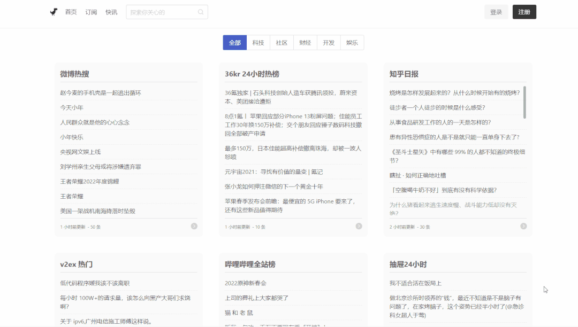Click the 知乎日报 card scrollbar
The width and height of the screenshot is (578, 327).
pyautogui.click(x=524, y=102)
